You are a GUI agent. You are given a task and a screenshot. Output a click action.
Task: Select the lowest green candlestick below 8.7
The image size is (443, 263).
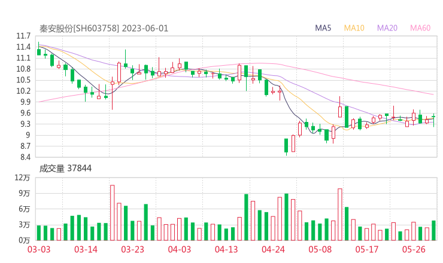(x=286, y=146)
